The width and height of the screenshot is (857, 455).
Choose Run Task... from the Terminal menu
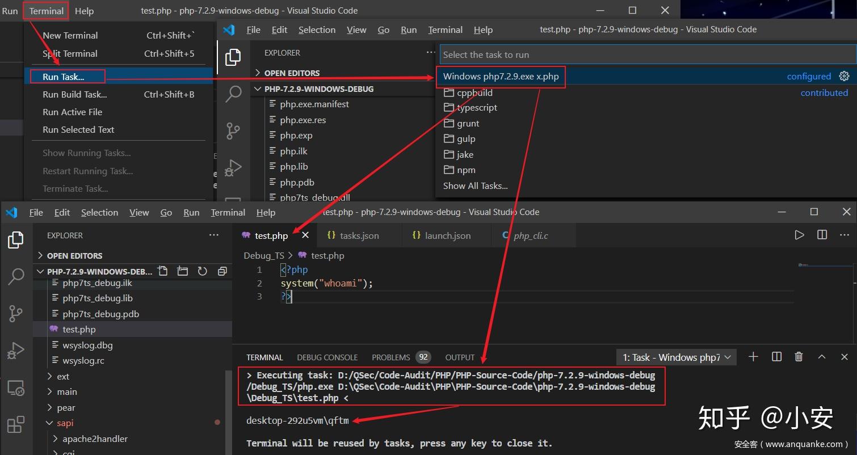[x=64, y=76]
